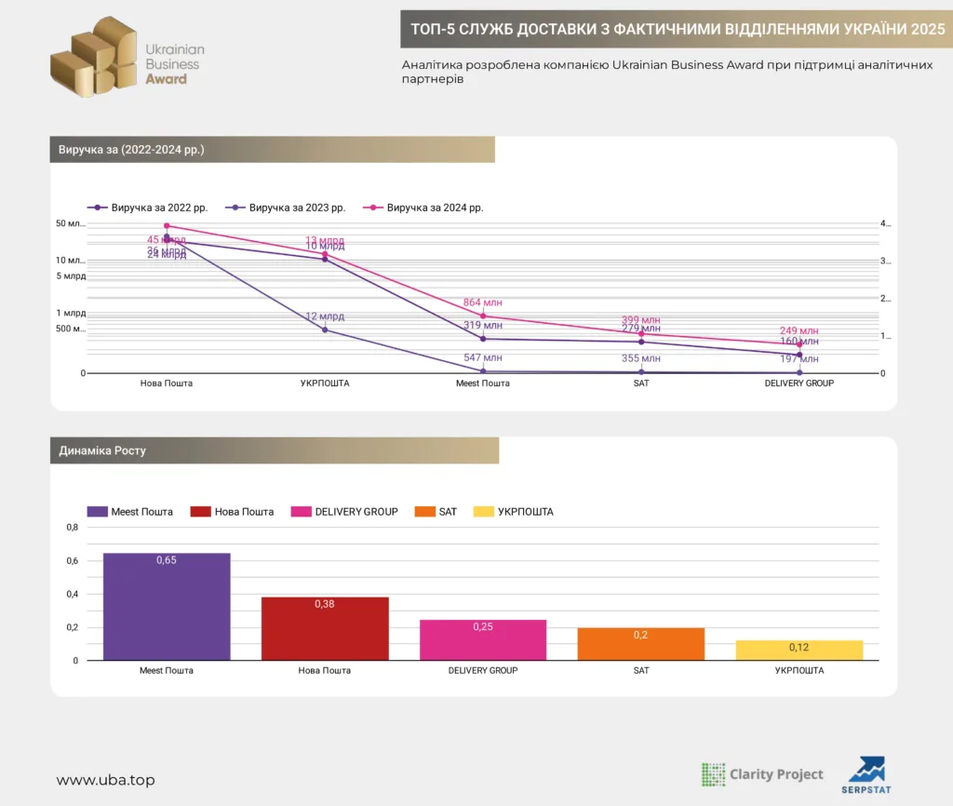
Task: Click the 547 млн data label
Action: [483, 358]
